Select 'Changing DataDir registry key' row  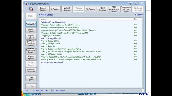coord(91,33)
